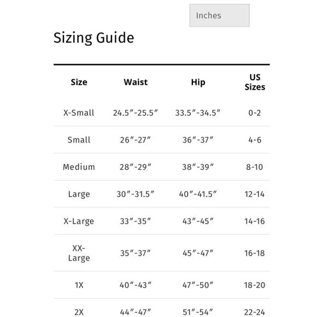The height and width of the screenshot is (317, 317).
Task: Click the X-Large size row label
Action: (79, 221)
